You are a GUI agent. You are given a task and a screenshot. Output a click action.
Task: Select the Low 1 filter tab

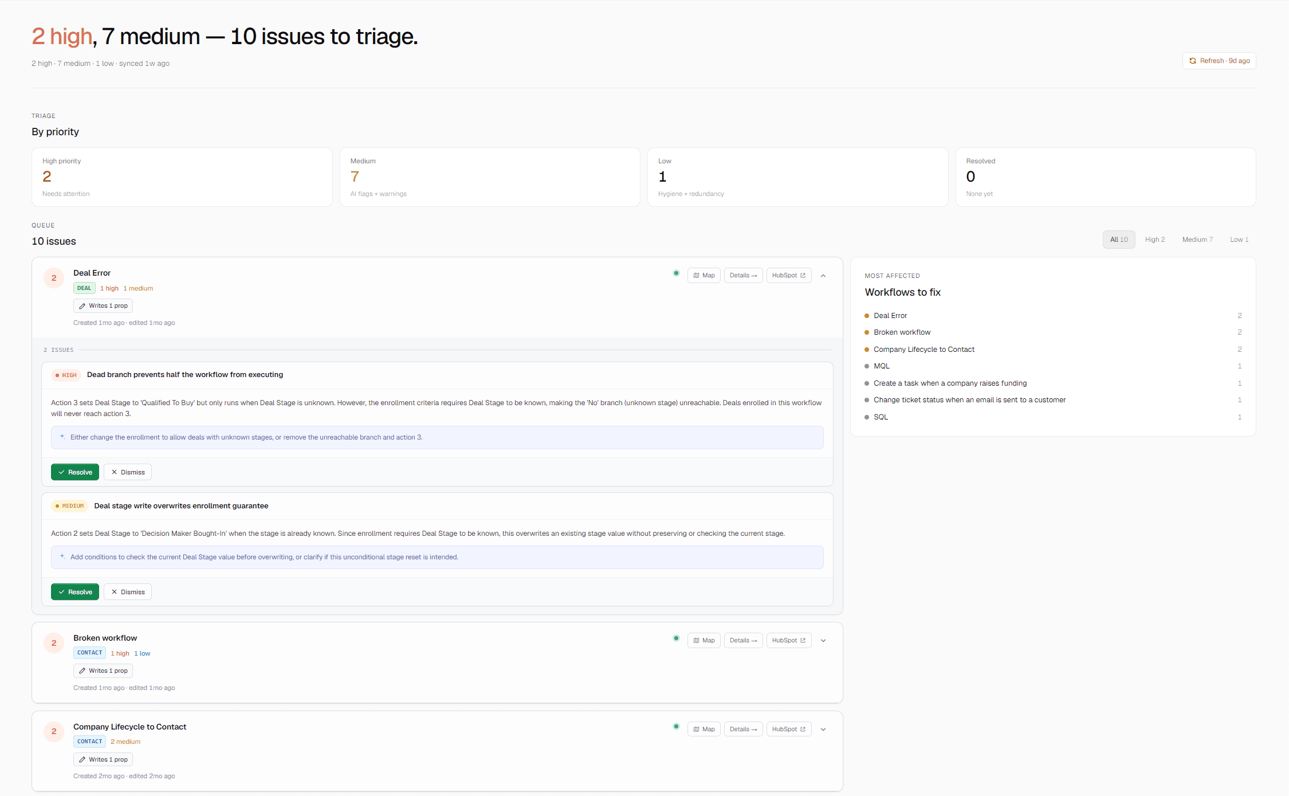pos(1239,240)
